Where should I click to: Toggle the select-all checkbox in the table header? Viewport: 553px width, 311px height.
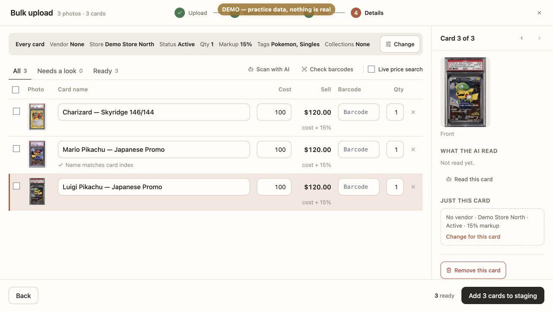click(x=16, y=90)
